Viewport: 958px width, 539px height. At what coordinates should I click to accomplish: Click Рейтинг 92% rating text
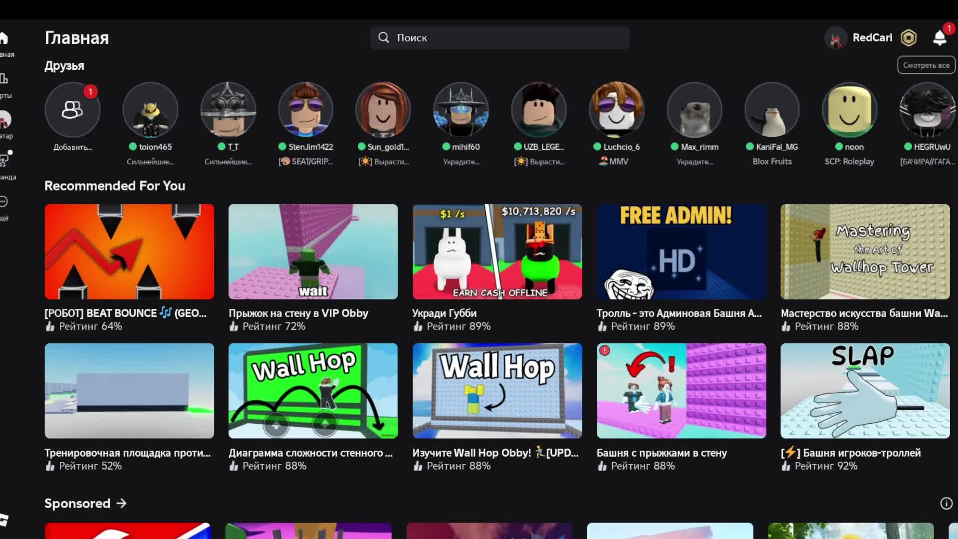(x=826, y=466)
